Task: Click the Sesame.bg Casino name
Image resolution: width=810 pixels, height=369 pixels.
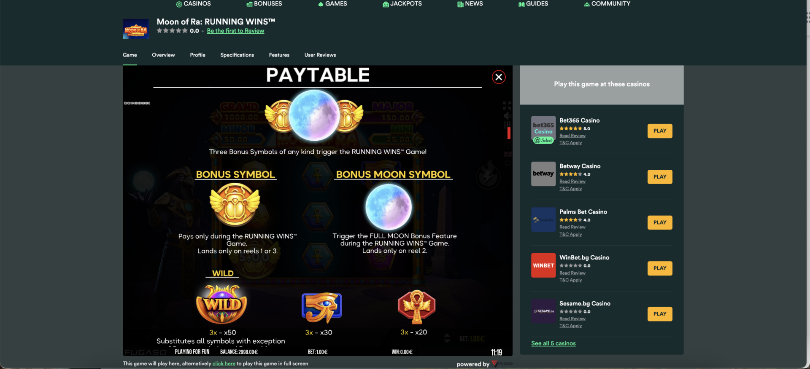Action: pyautogui.click(x=585, y=304)
